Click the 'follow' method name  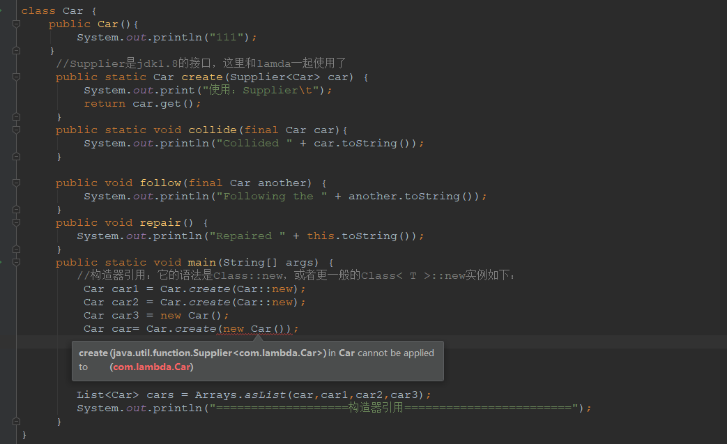tap(160, 183)
